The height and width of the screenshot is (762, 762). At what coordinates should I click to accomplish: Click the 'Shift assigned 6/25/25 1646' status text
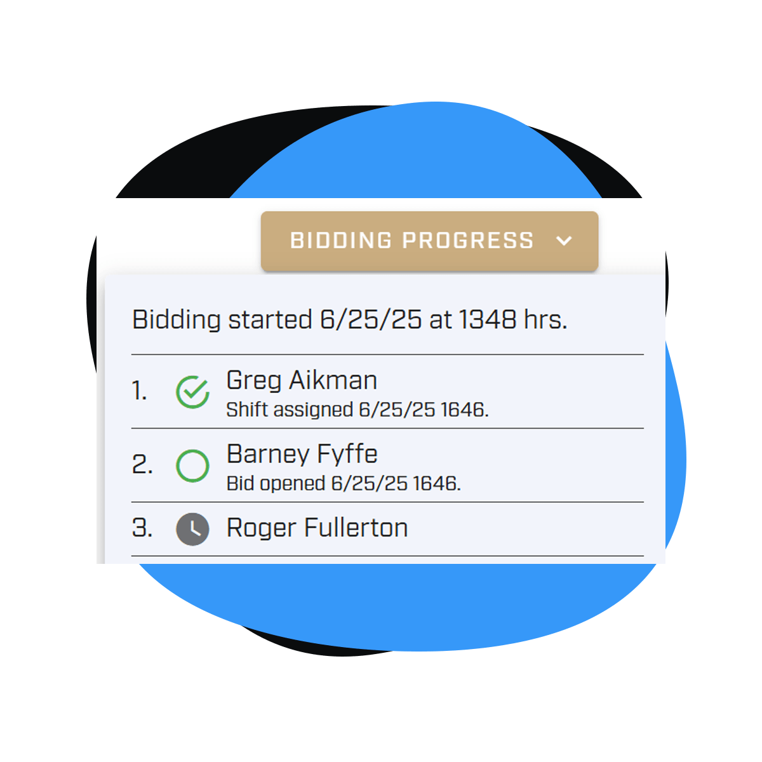[x=358, y=410]
